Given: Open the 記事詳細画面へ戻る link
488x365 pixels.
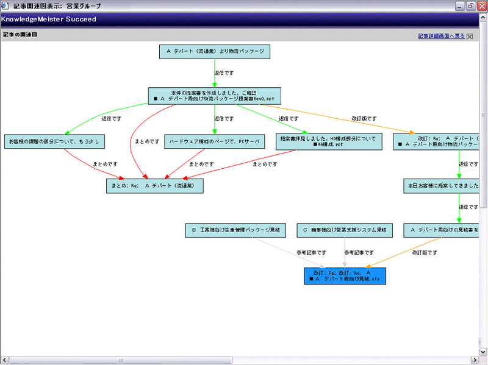Looking at the screenshot, I should tap(441, 36).
